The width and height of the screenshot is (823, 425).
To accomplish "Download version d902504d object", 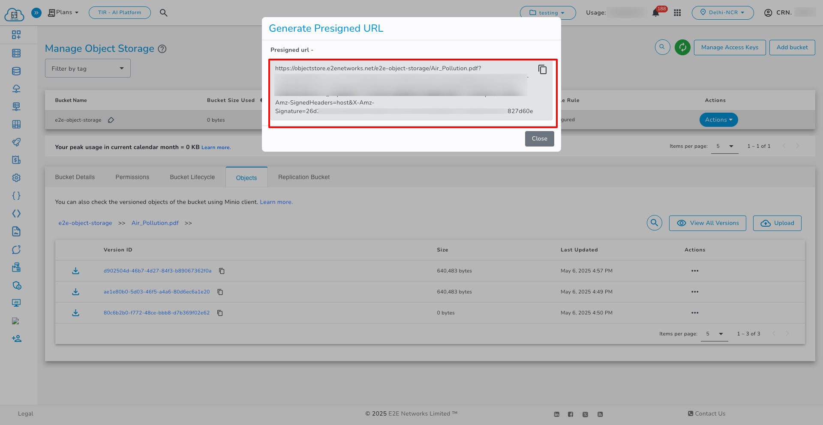I will (x=76, y=271).
